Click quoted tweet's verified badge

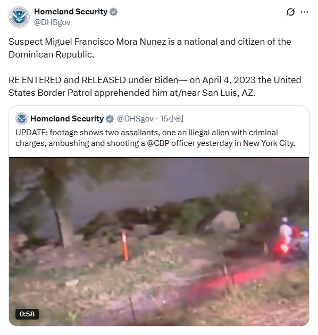pyautogui.click(x=110, y=119)
